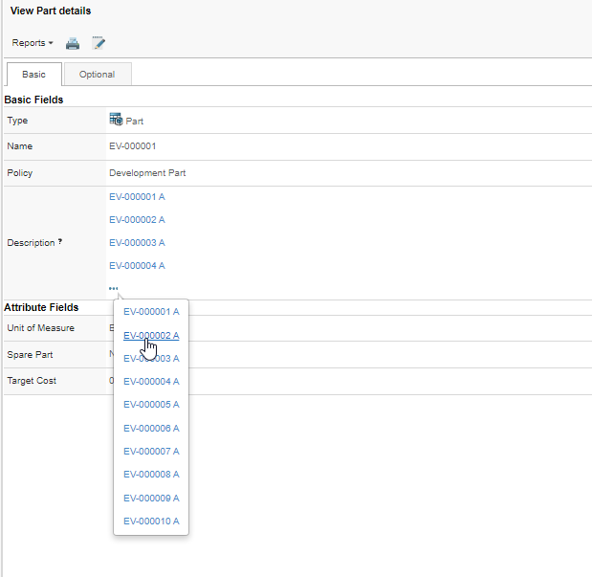Open the Reports dropdown menu
This screenshot has width=592, height=577.
(32, 43)
